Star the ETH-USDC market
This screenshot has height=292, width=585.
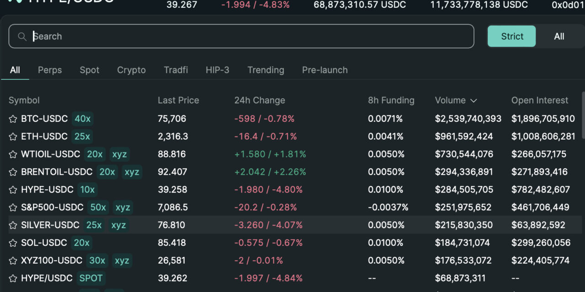coord(12,136)
